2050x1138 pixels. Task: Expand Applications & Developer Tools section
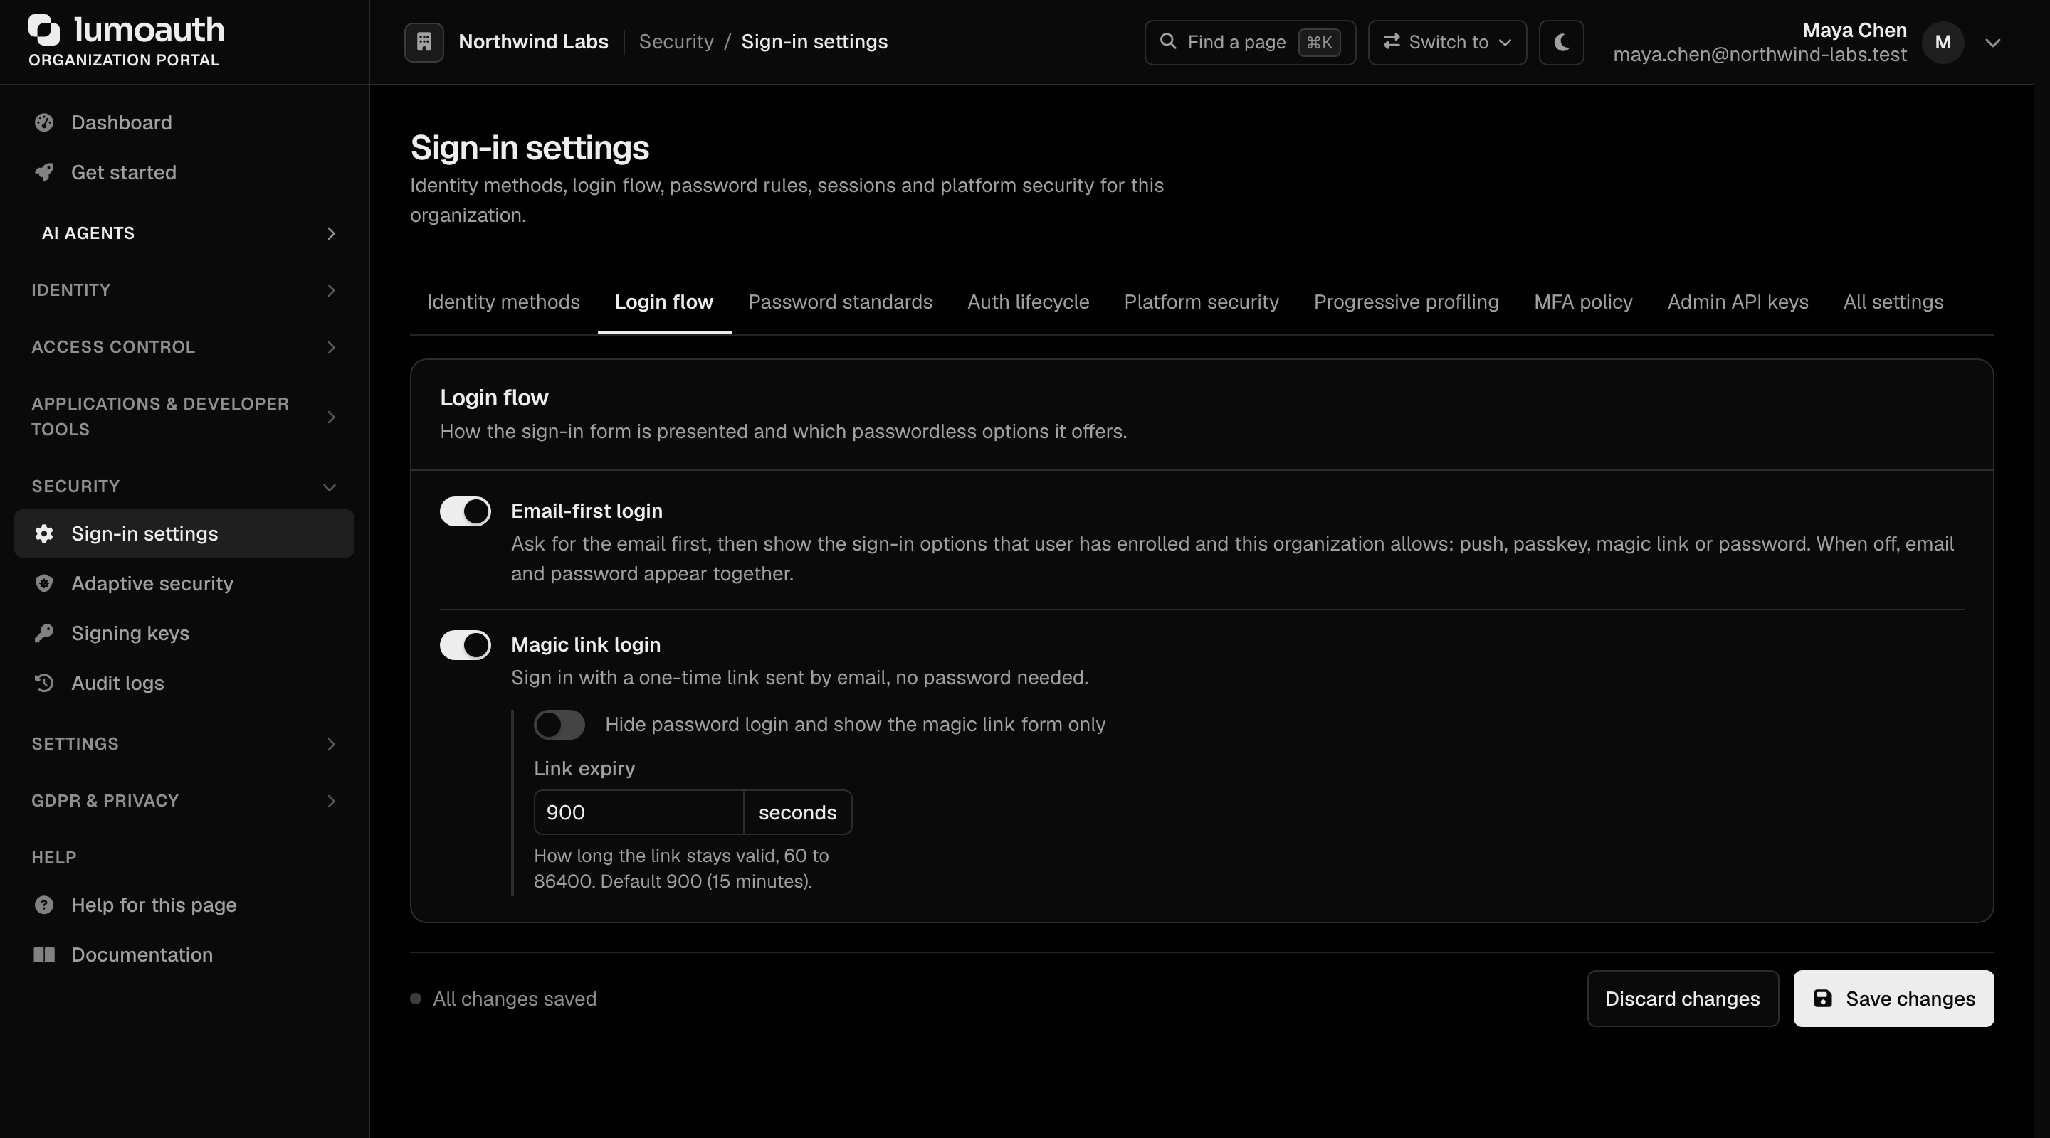coord(184,417)
